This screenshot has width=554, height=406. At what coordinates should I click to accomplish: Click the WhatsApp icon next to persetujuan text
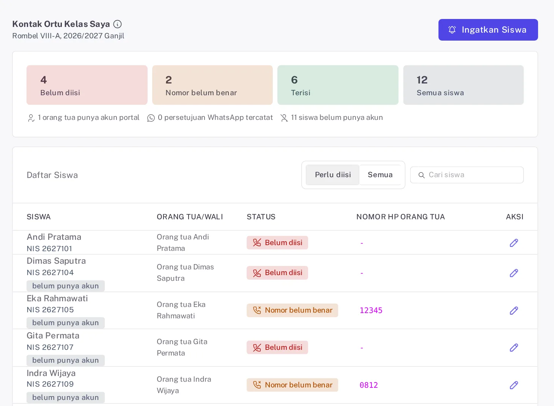pyautogui.click(x=151, y=118)
